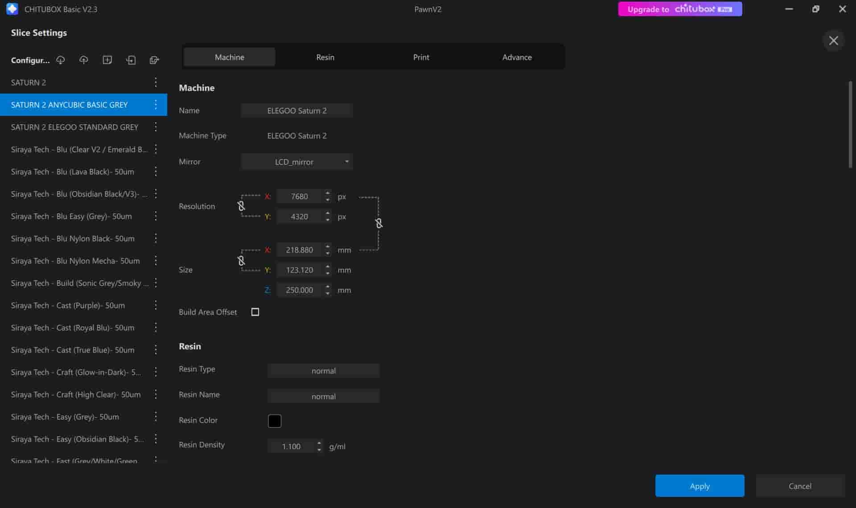
Task: Toggle the size X/Y link lock
Action: pyautogui.click(x=241, y=260)
